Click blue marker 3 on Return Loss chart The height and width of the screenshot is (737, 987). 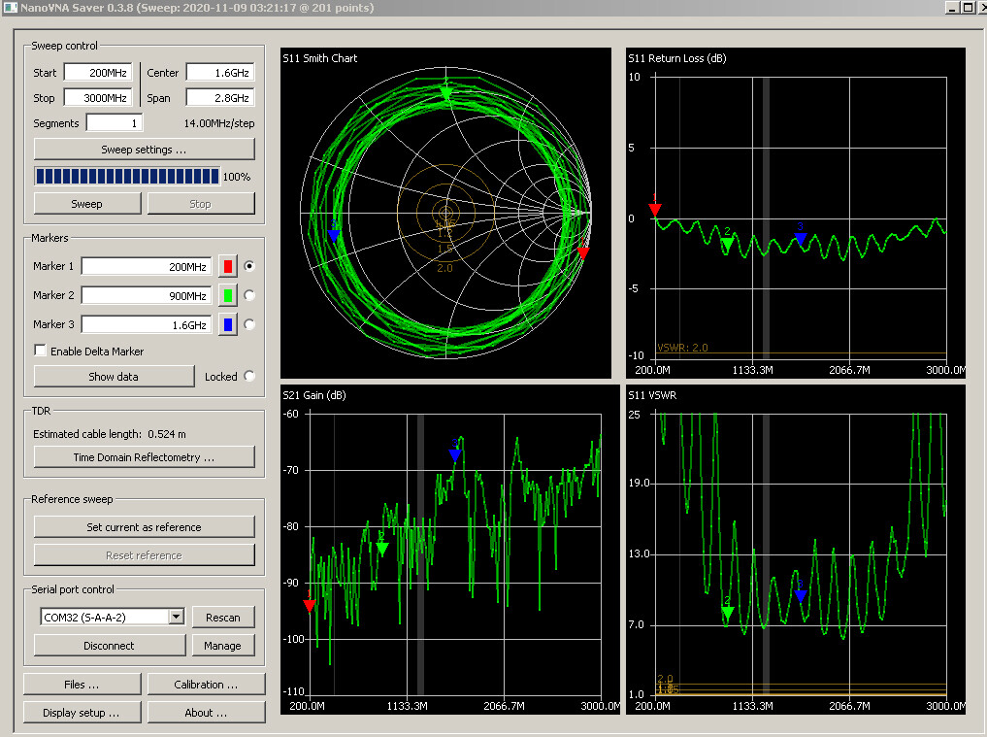800,238
